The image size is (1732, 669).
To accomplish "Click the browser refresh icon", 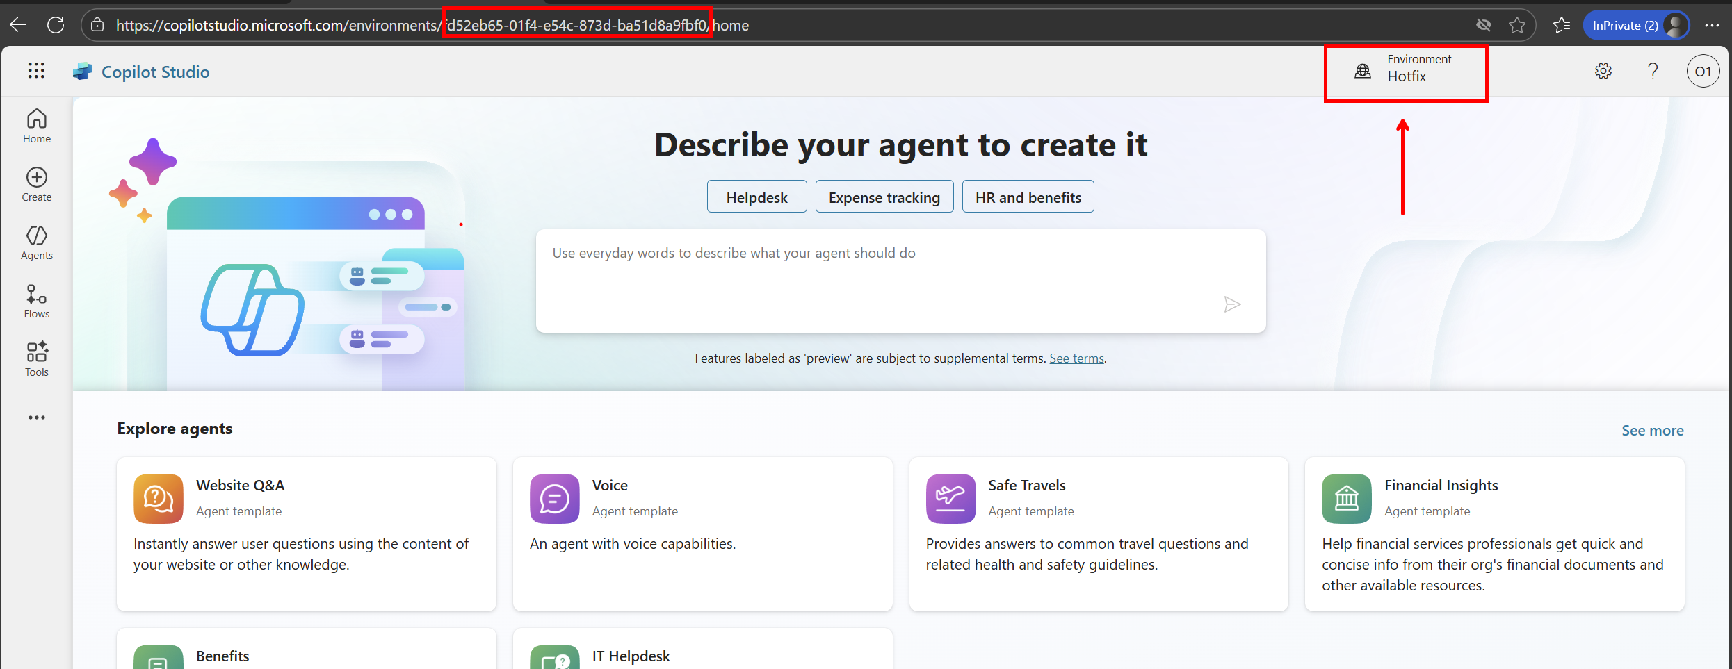I will [x=56, y=26].
